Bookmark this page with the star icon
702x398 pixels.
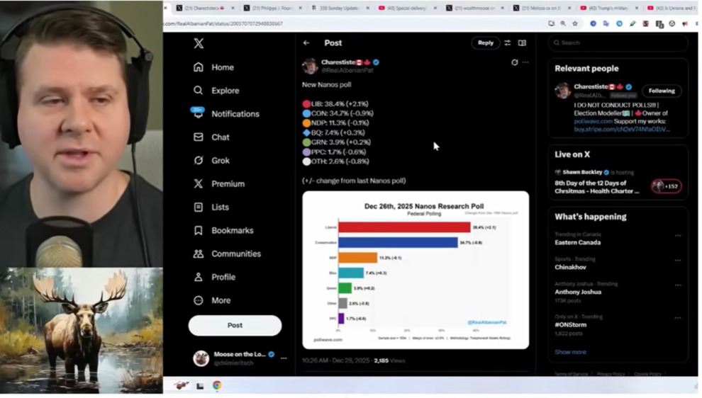pos(575,23)
